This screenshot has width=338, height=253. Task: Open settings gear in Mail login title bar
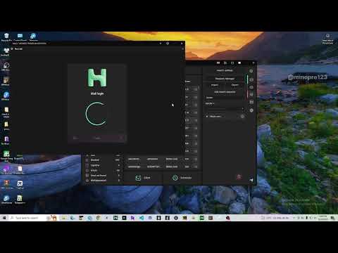pyautogui.click(x=168, y=44)
